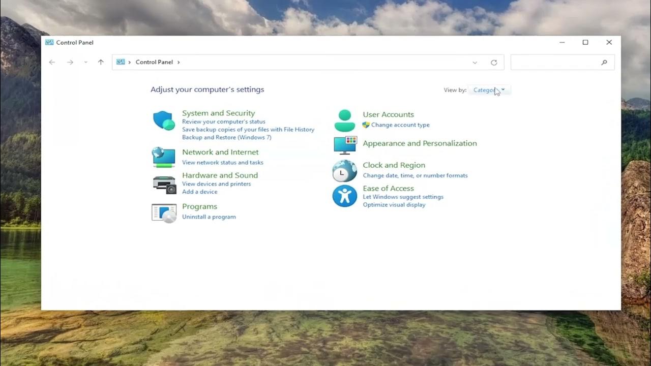651x366 pixels.
Task: Click the Control Panel title bar icon
Action: 49,42
